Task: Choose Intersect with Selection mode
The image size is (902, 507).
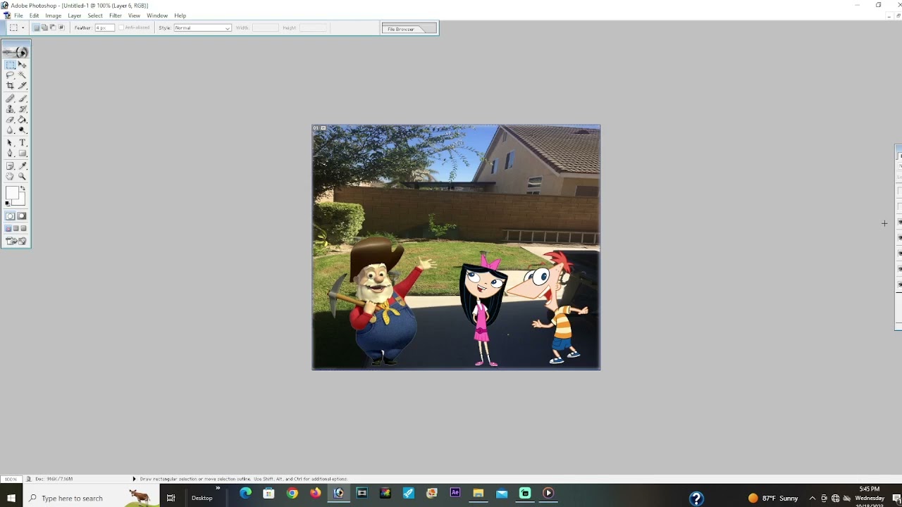Action: (x=61, y=27)
